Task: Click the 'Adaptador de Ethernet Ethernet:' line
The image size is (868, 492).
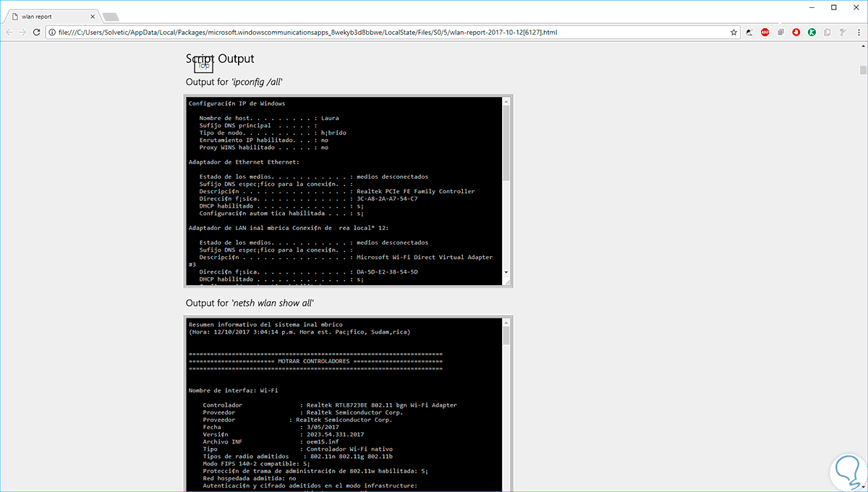Action: [243, 162]
